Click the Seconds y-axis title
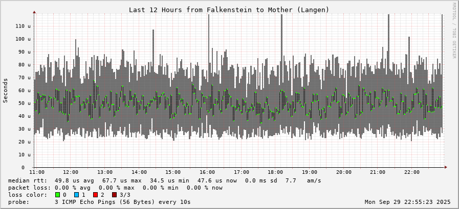Image resolution: width=459 pixels, height=209 pixels. [6, 90]
